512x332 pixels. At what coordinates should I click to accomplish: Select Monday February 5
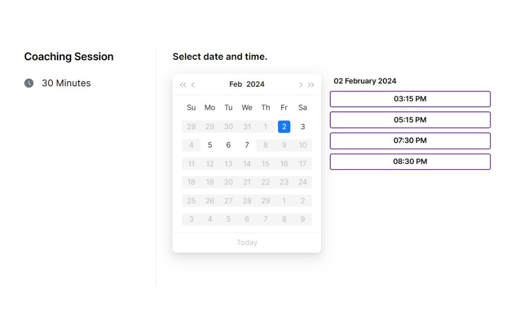[210, 145]
